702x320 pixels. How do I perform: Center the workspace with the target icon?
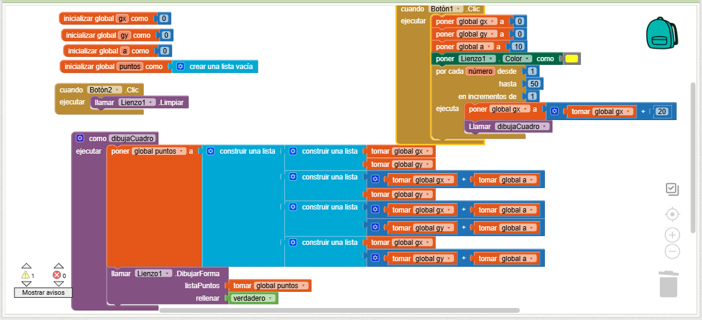pos(672,214)
